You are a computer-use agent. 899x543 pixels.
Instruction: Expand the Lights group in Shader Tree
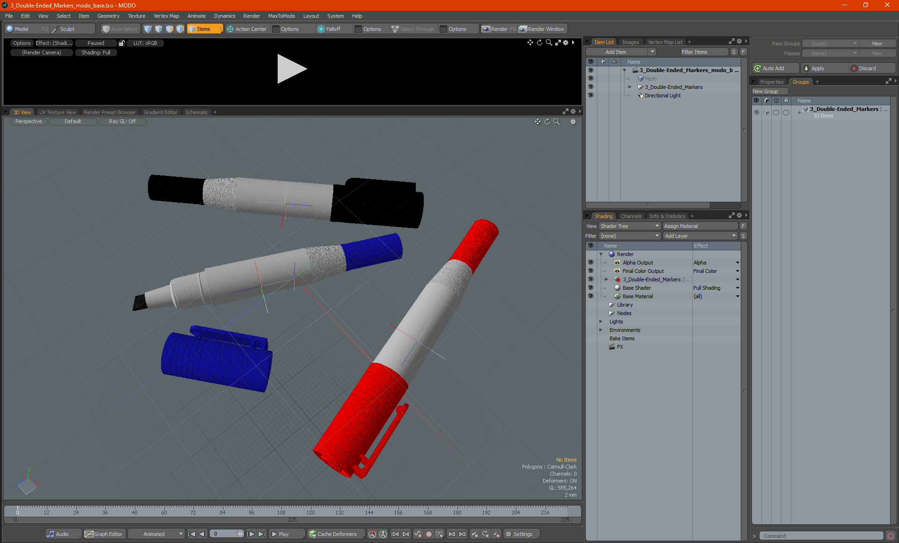[x=601, y=322]
